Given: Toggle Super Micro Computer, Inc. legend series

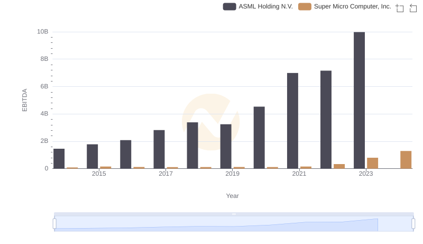Looking at the screenshot, I should (345, 6).
